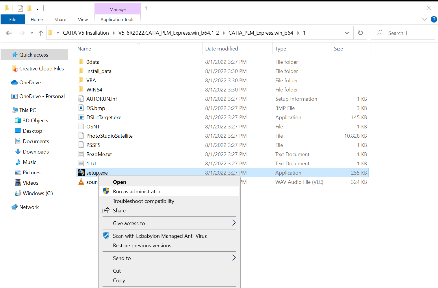
Task: Open recent locations dropdown arrow
Action: tap(32, 33)
